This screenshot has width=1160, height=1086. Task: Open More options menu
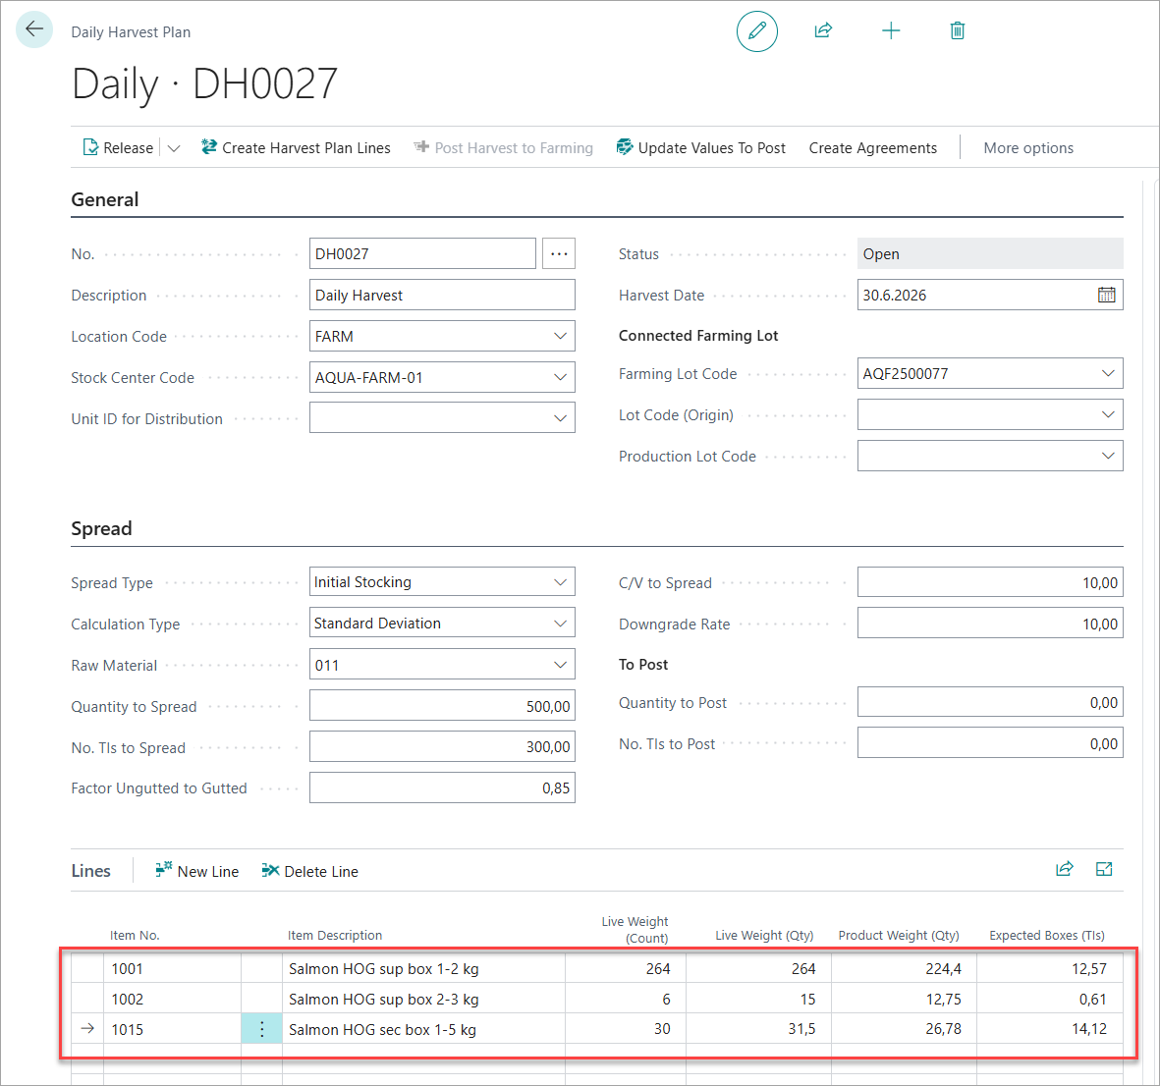pos(1028,148)
